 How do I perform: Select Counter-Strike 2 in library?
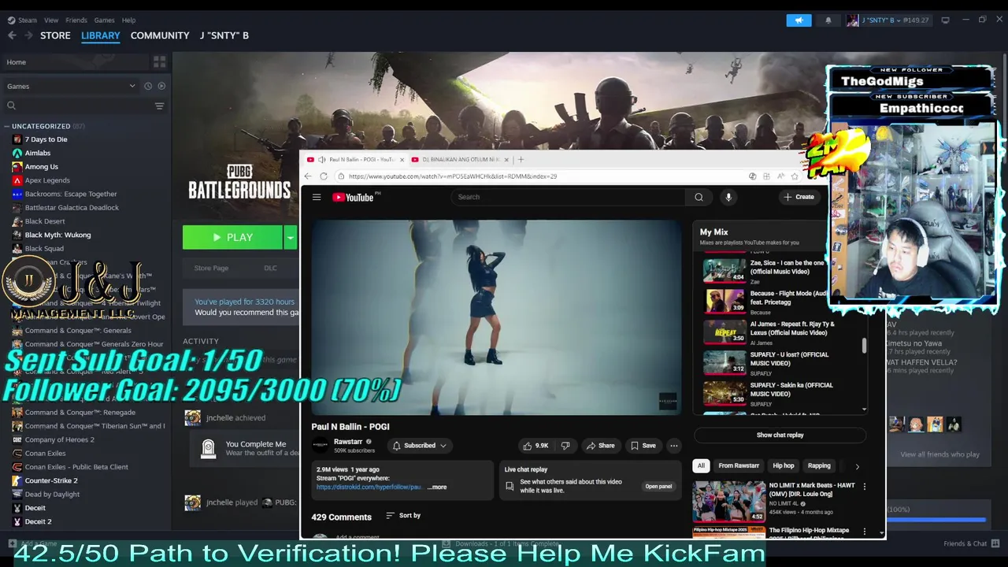pyautogui.click(x=51, y=480)
